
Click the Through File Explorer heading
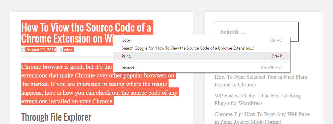56,117
